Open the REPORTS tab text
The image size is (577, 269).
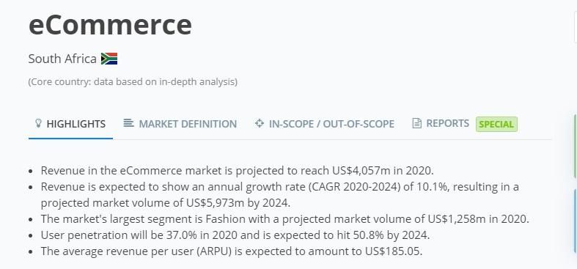click(x=447, y=123)
